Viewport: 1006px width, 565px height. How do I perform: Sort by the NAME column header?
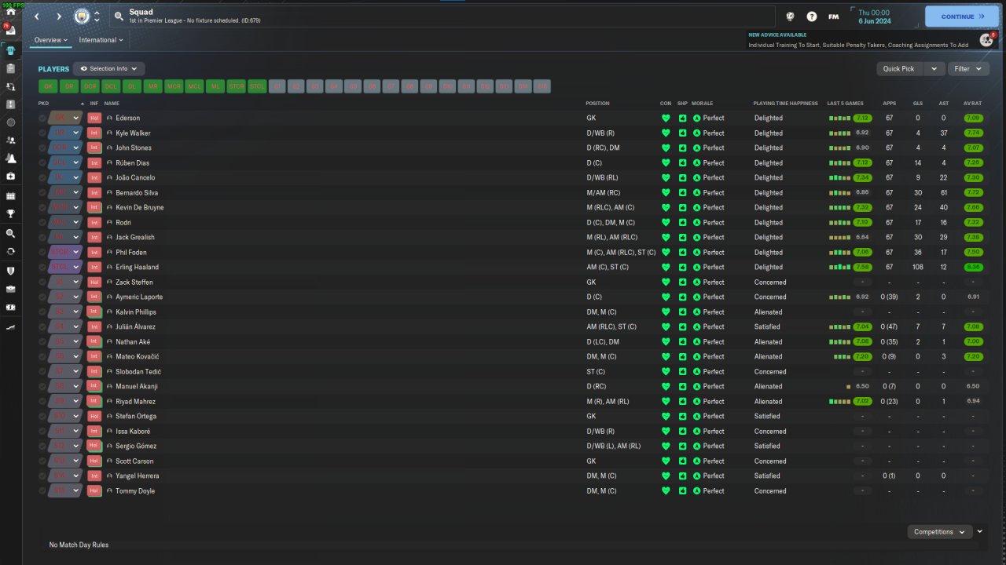pos(112,104)
